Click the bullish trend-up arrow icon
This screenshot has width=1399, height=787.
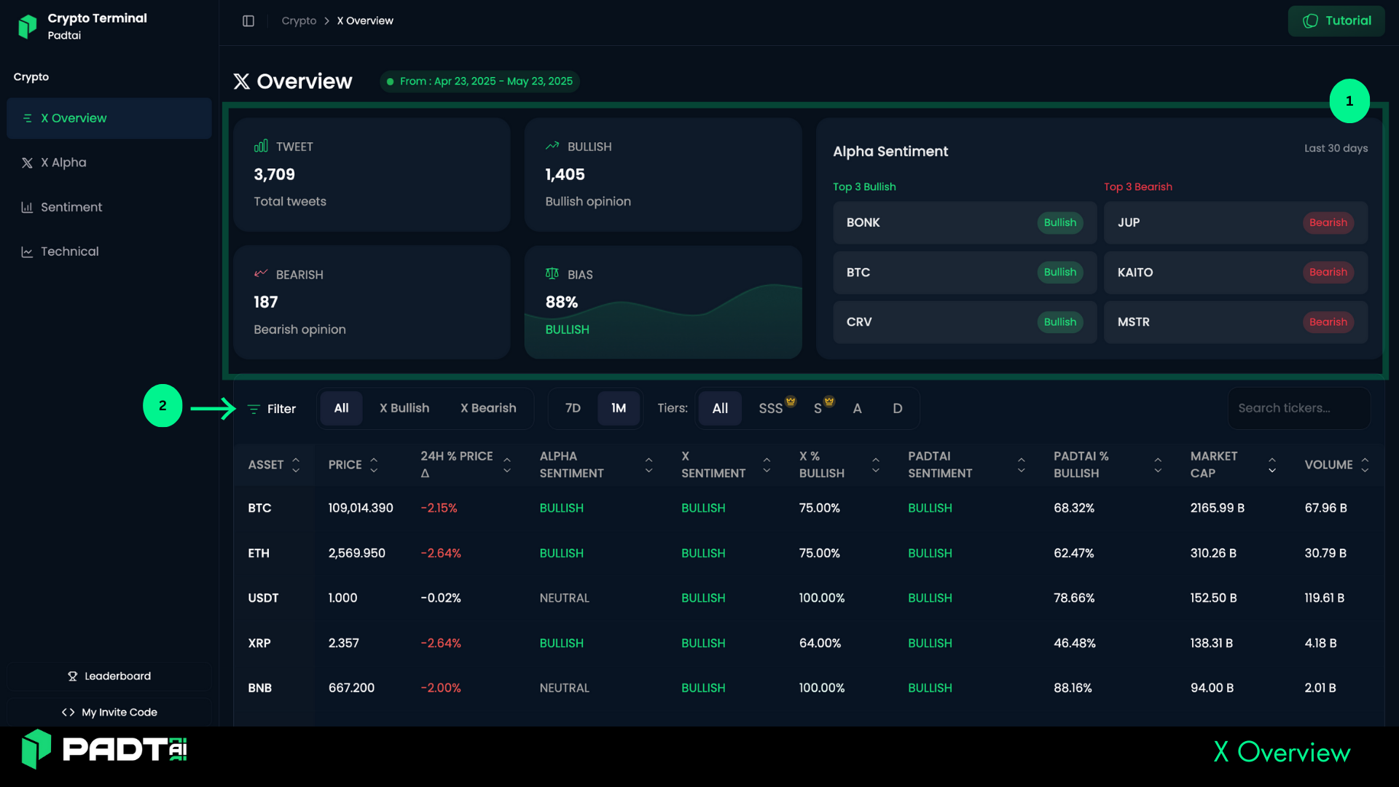click(x=552, y=146)
